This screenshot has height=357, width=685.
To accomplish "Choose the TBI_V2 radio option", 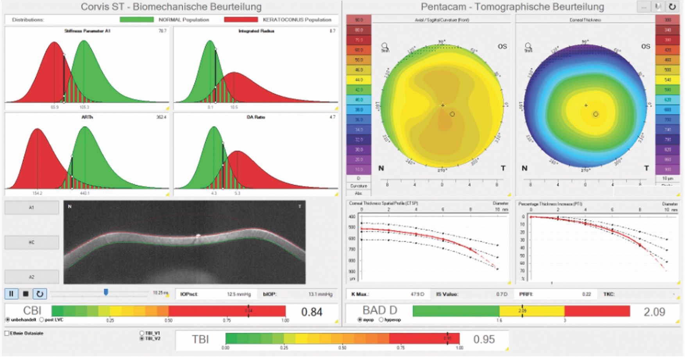I will [142, 339].
